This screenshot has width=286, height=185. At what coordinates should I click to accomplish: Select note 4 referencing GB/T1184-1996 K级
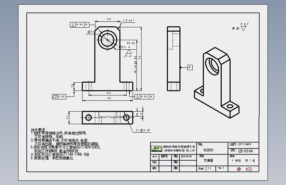(60, 154)
